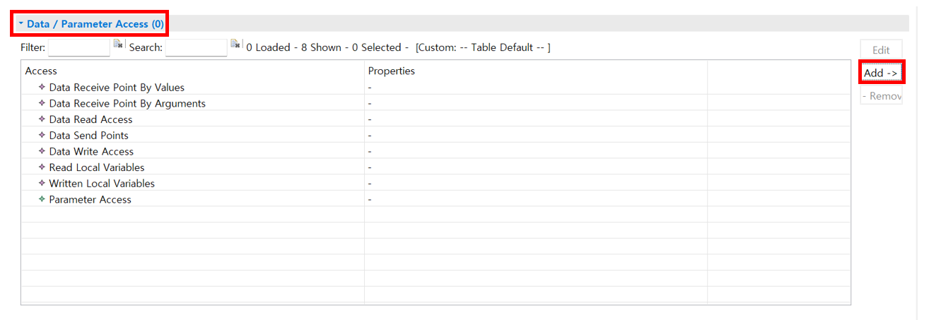Select the Read Local Variables row
Viewport: 929px width, 320px height.
tap(96, 167)
